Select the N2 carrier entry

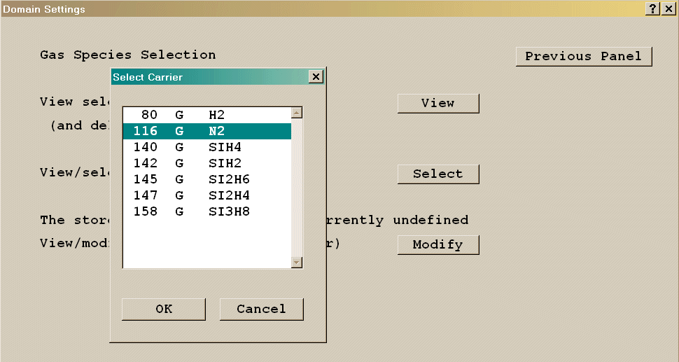tap(206, 131)
